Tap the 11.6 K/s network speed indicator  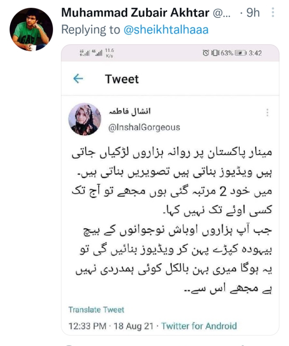(x=109, y=53)
